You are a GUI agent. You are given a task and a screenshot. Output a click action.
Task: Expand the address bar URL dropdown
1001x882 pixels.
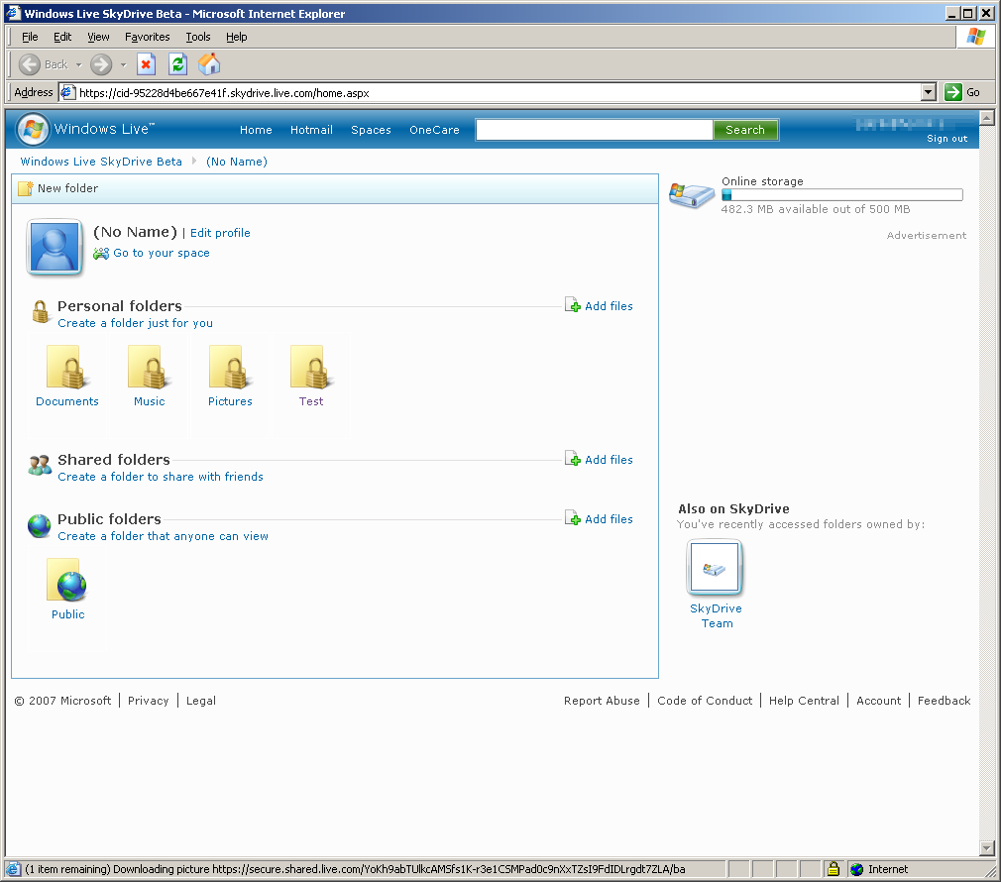[x=929, y=92]
